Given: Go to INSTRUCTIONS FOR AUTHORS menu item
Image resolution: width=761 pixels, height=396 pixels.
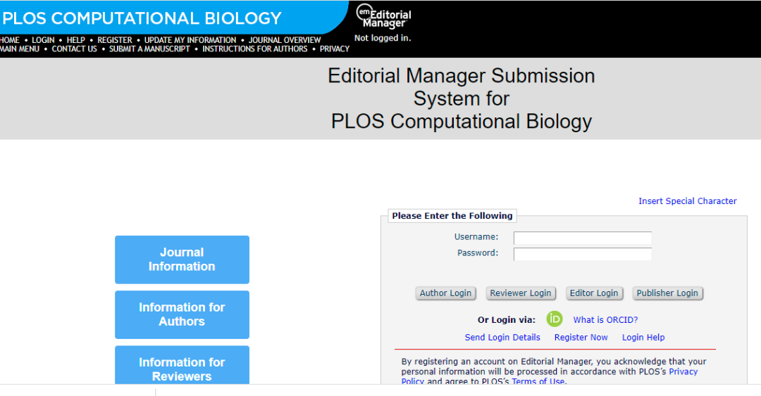Looking at the screenshot, I should tap(255, 49).
